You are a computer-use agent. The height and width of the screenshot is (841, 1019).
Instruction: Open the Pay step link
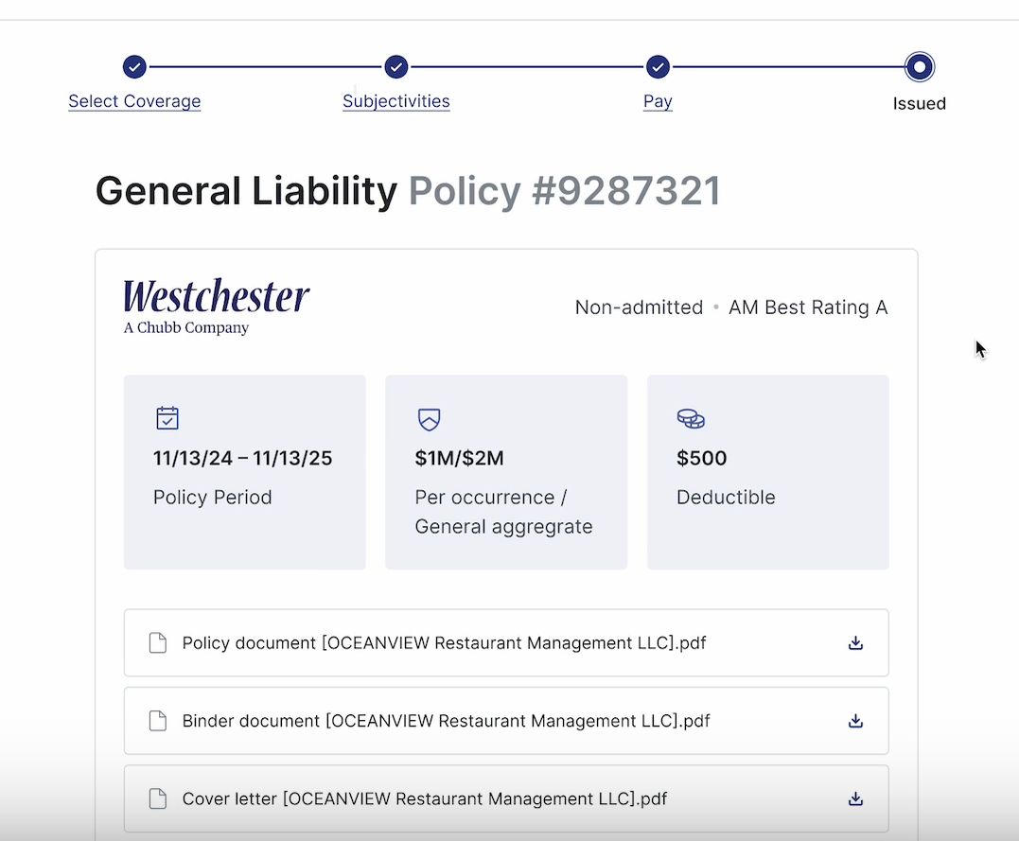(x=658, y=101)
